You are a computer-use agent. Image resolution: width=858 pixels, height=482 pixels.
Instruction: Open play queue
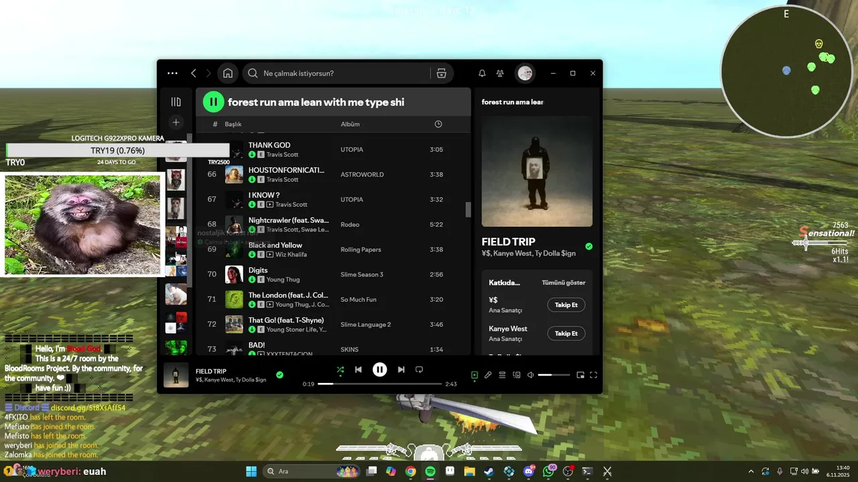[502, 375]
